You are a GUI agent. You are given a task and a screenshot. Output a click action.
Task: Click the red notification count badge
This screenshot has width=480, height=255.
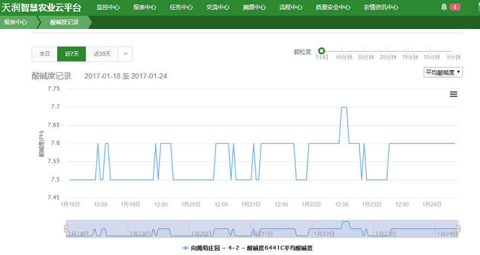tap(455, 7)
